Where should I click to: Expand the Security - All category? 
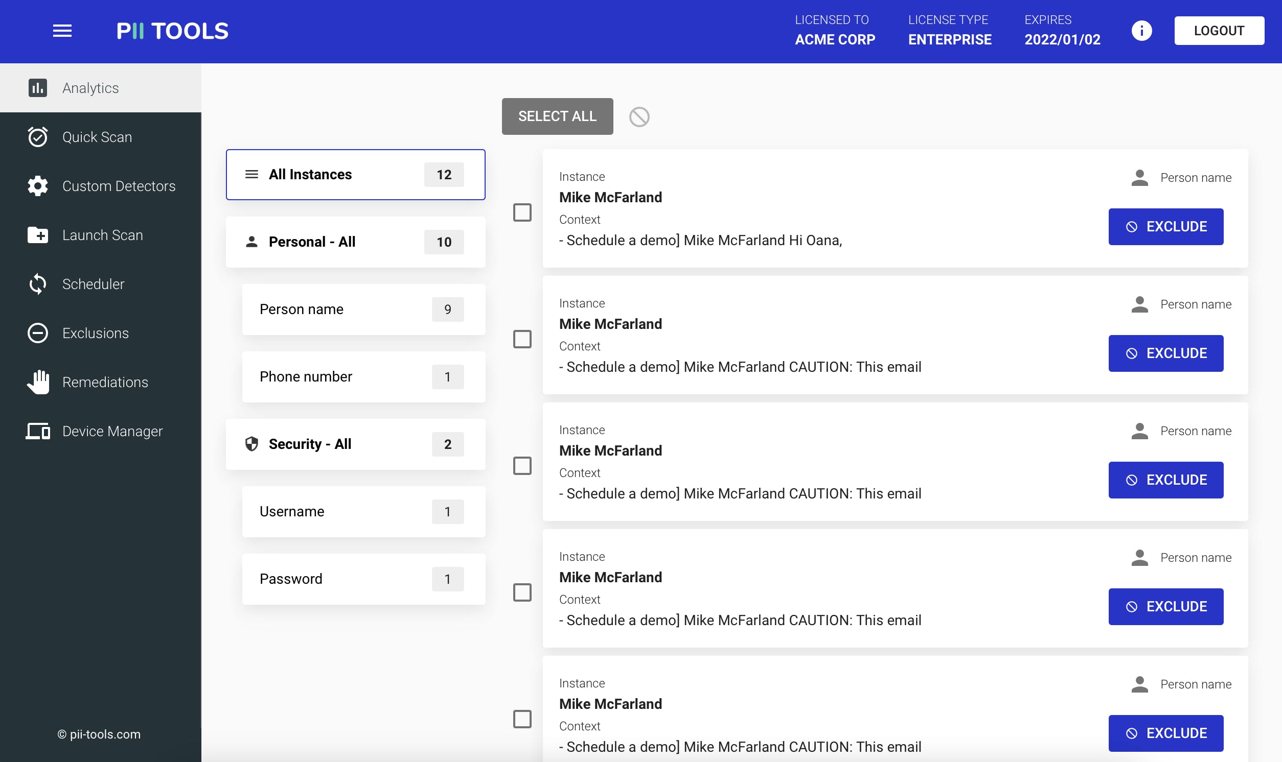click(355, 444)
